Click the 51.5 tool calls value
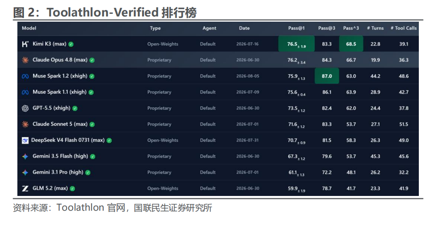 click(x=404, y=124)
